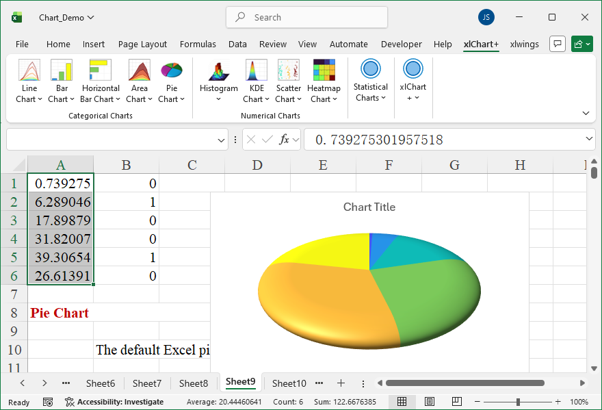
Task: Open the Line Chart gallery
Action: (x=29, y=81)
